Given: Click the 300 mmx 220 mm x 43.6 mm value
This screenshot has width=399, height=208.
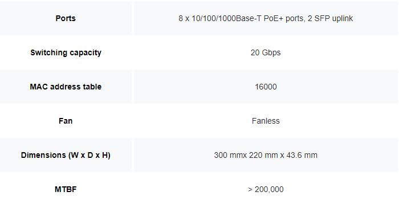Looking at the screenshot, I should click(266, 155).
